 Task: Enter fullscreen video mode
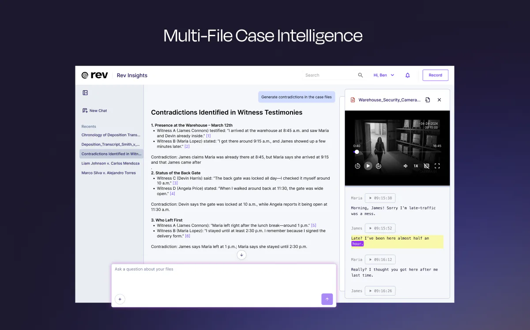pos(437,166)
